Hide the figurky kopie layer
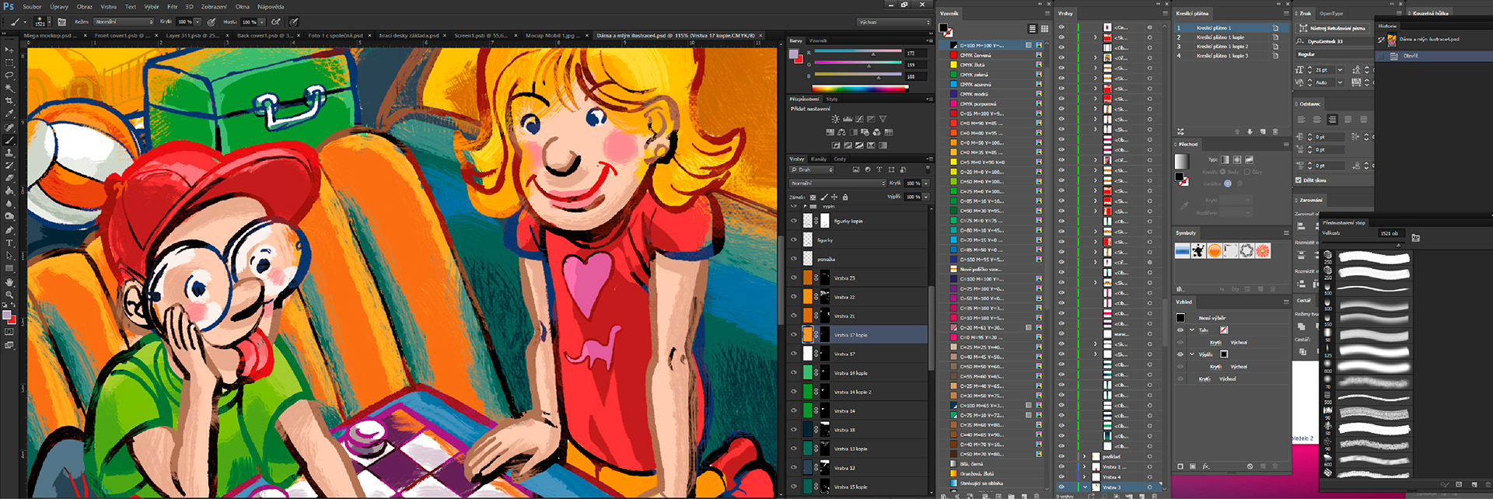The height and width of the screenshot is (499, 1493). [794, 221]
